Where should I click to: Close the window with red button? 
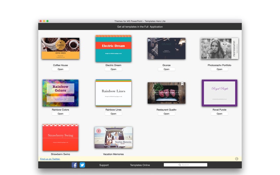[x=41, y=21]
